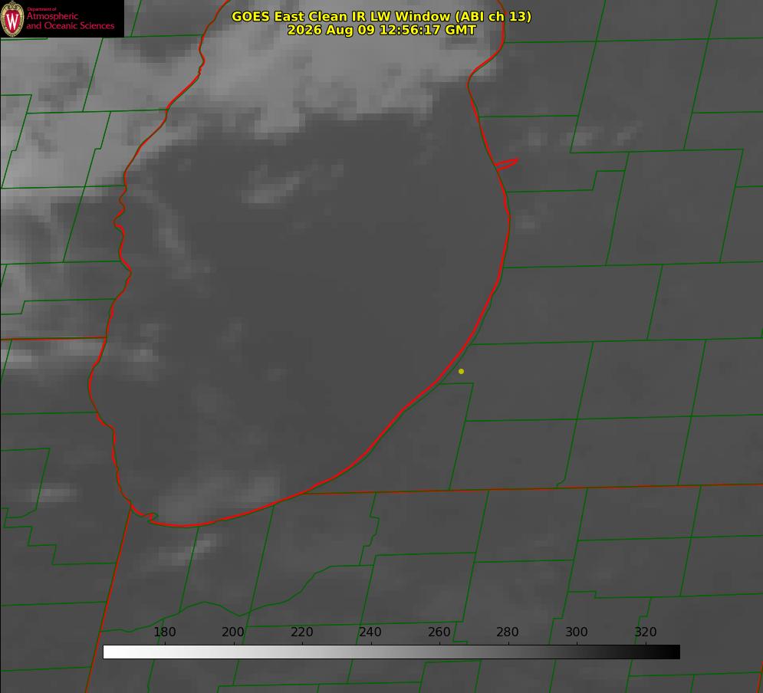The height and width of the screenshot is (693, 763).
Task: Click the Atmospheric and Oceanic Sciences text
Action: (x=70, y=21)
